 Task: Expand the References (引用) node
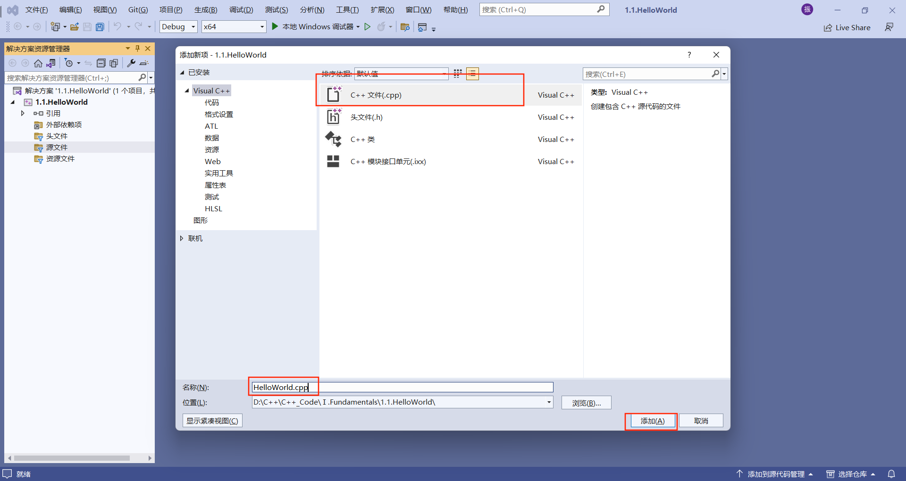point(22,113)
